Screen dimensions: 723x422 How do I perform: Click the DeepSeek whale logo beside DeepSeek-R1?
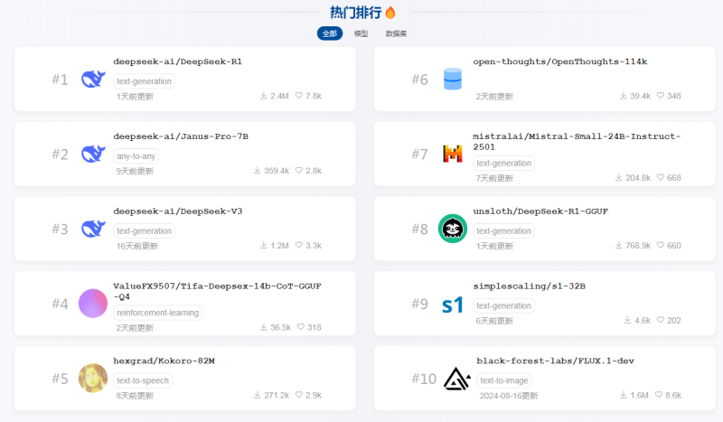93,80
